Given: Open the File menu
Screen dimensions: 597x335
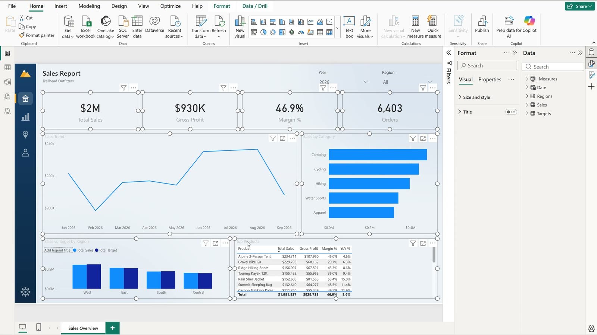Looking at the screenshot, I should click(12, 6).
